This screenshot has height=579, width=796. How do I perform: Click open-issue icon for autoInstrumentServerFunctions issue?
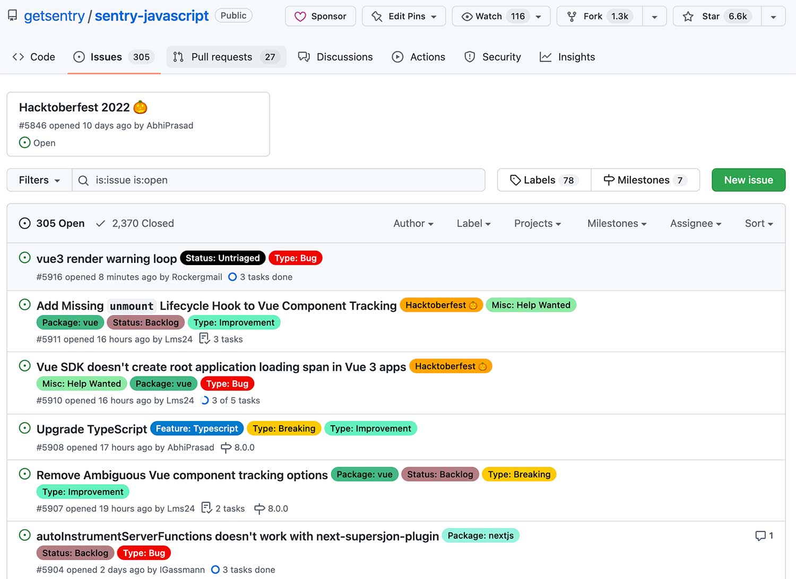[24, 535]
